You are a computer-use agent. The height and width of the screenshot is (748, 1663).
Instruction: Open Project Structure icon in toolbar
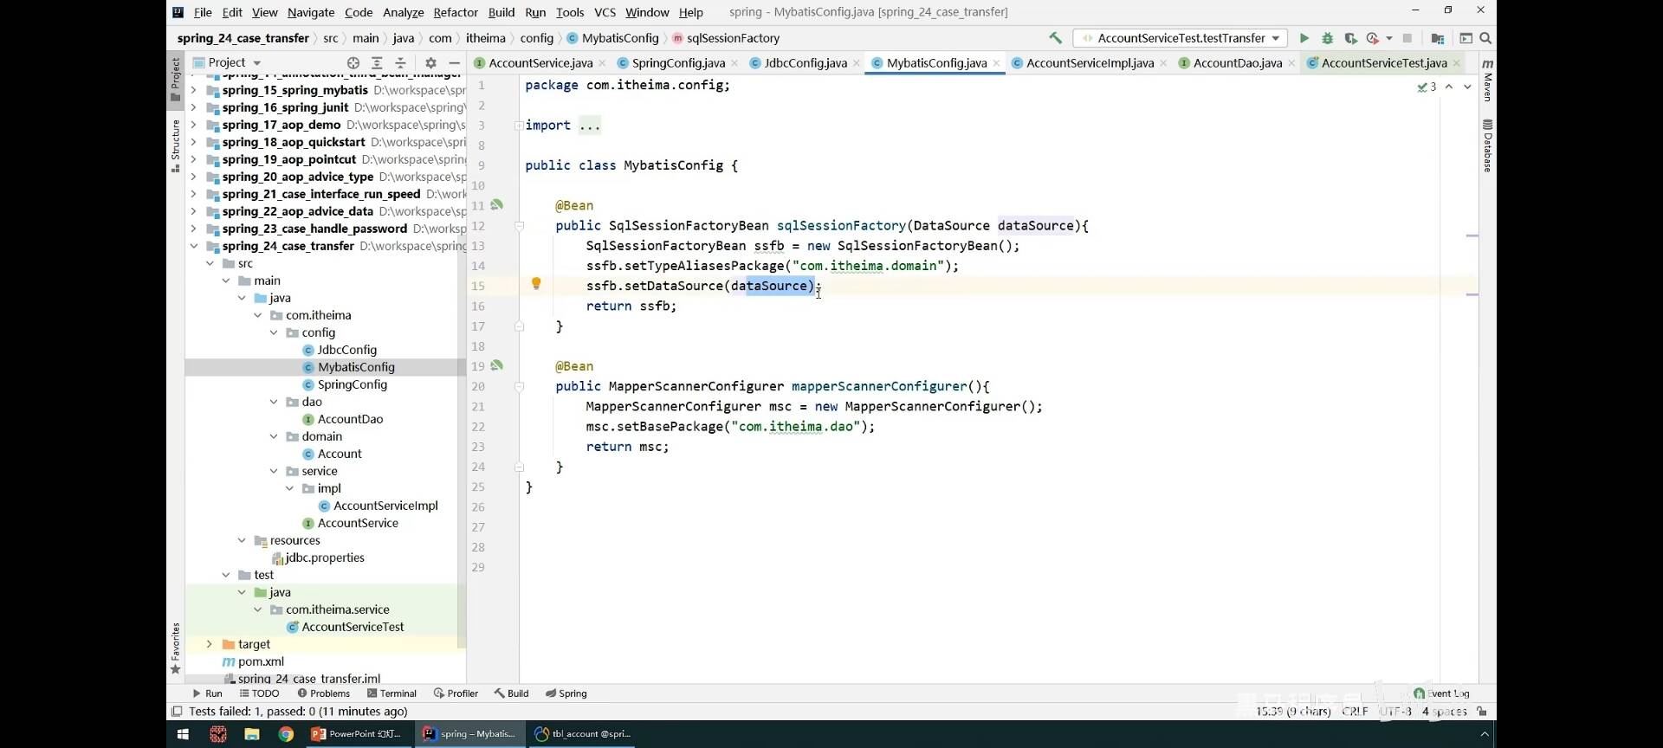click(1438, 38)
